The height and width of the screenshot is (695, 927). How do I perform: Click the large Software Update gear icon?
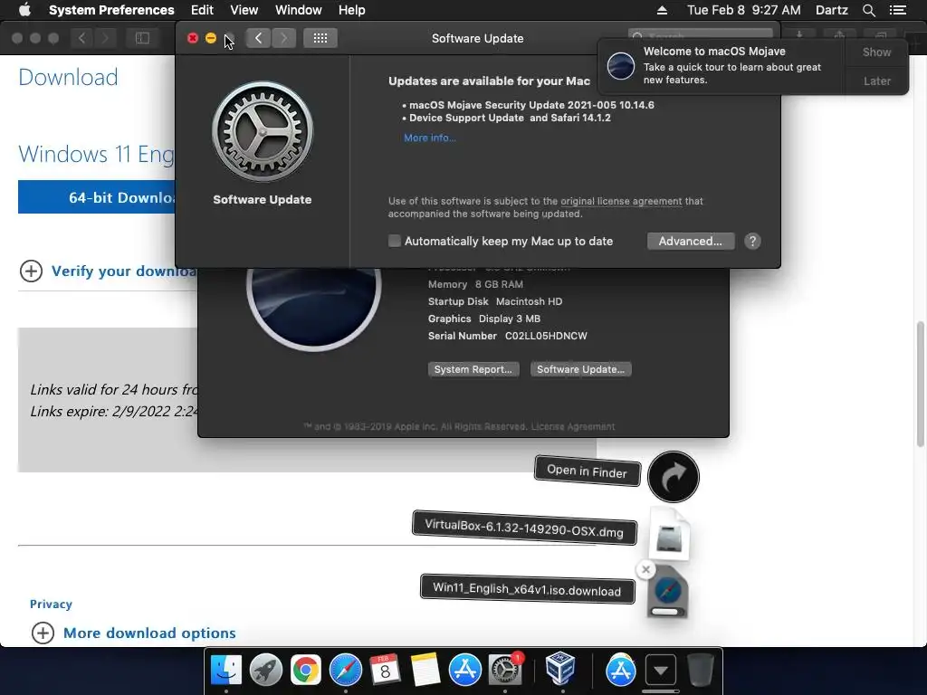coord(263,131)
